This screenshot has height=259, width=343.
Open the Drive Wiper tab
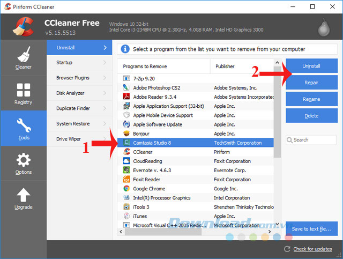click(79, 139)
